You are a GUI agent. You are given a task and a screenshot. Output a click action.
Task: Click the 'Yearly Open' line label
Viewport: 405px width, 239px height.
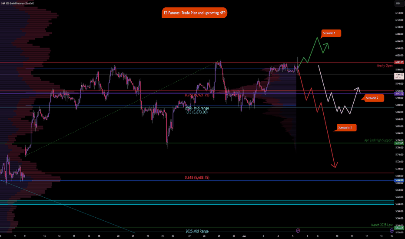click(384, 66)
